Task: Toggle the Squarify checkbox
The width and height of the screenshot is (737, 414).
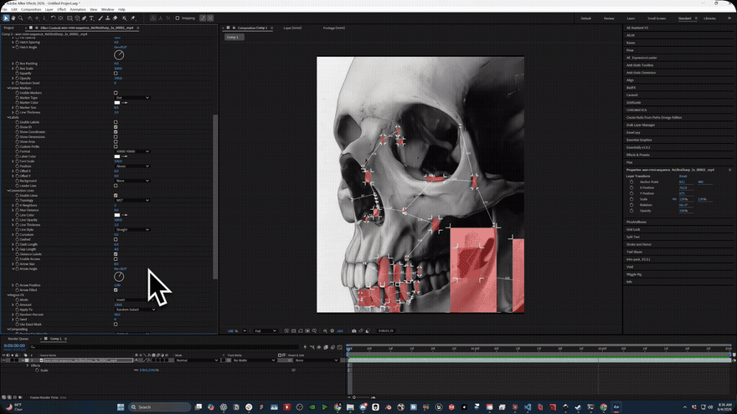Action: click(x=116, y=74)
